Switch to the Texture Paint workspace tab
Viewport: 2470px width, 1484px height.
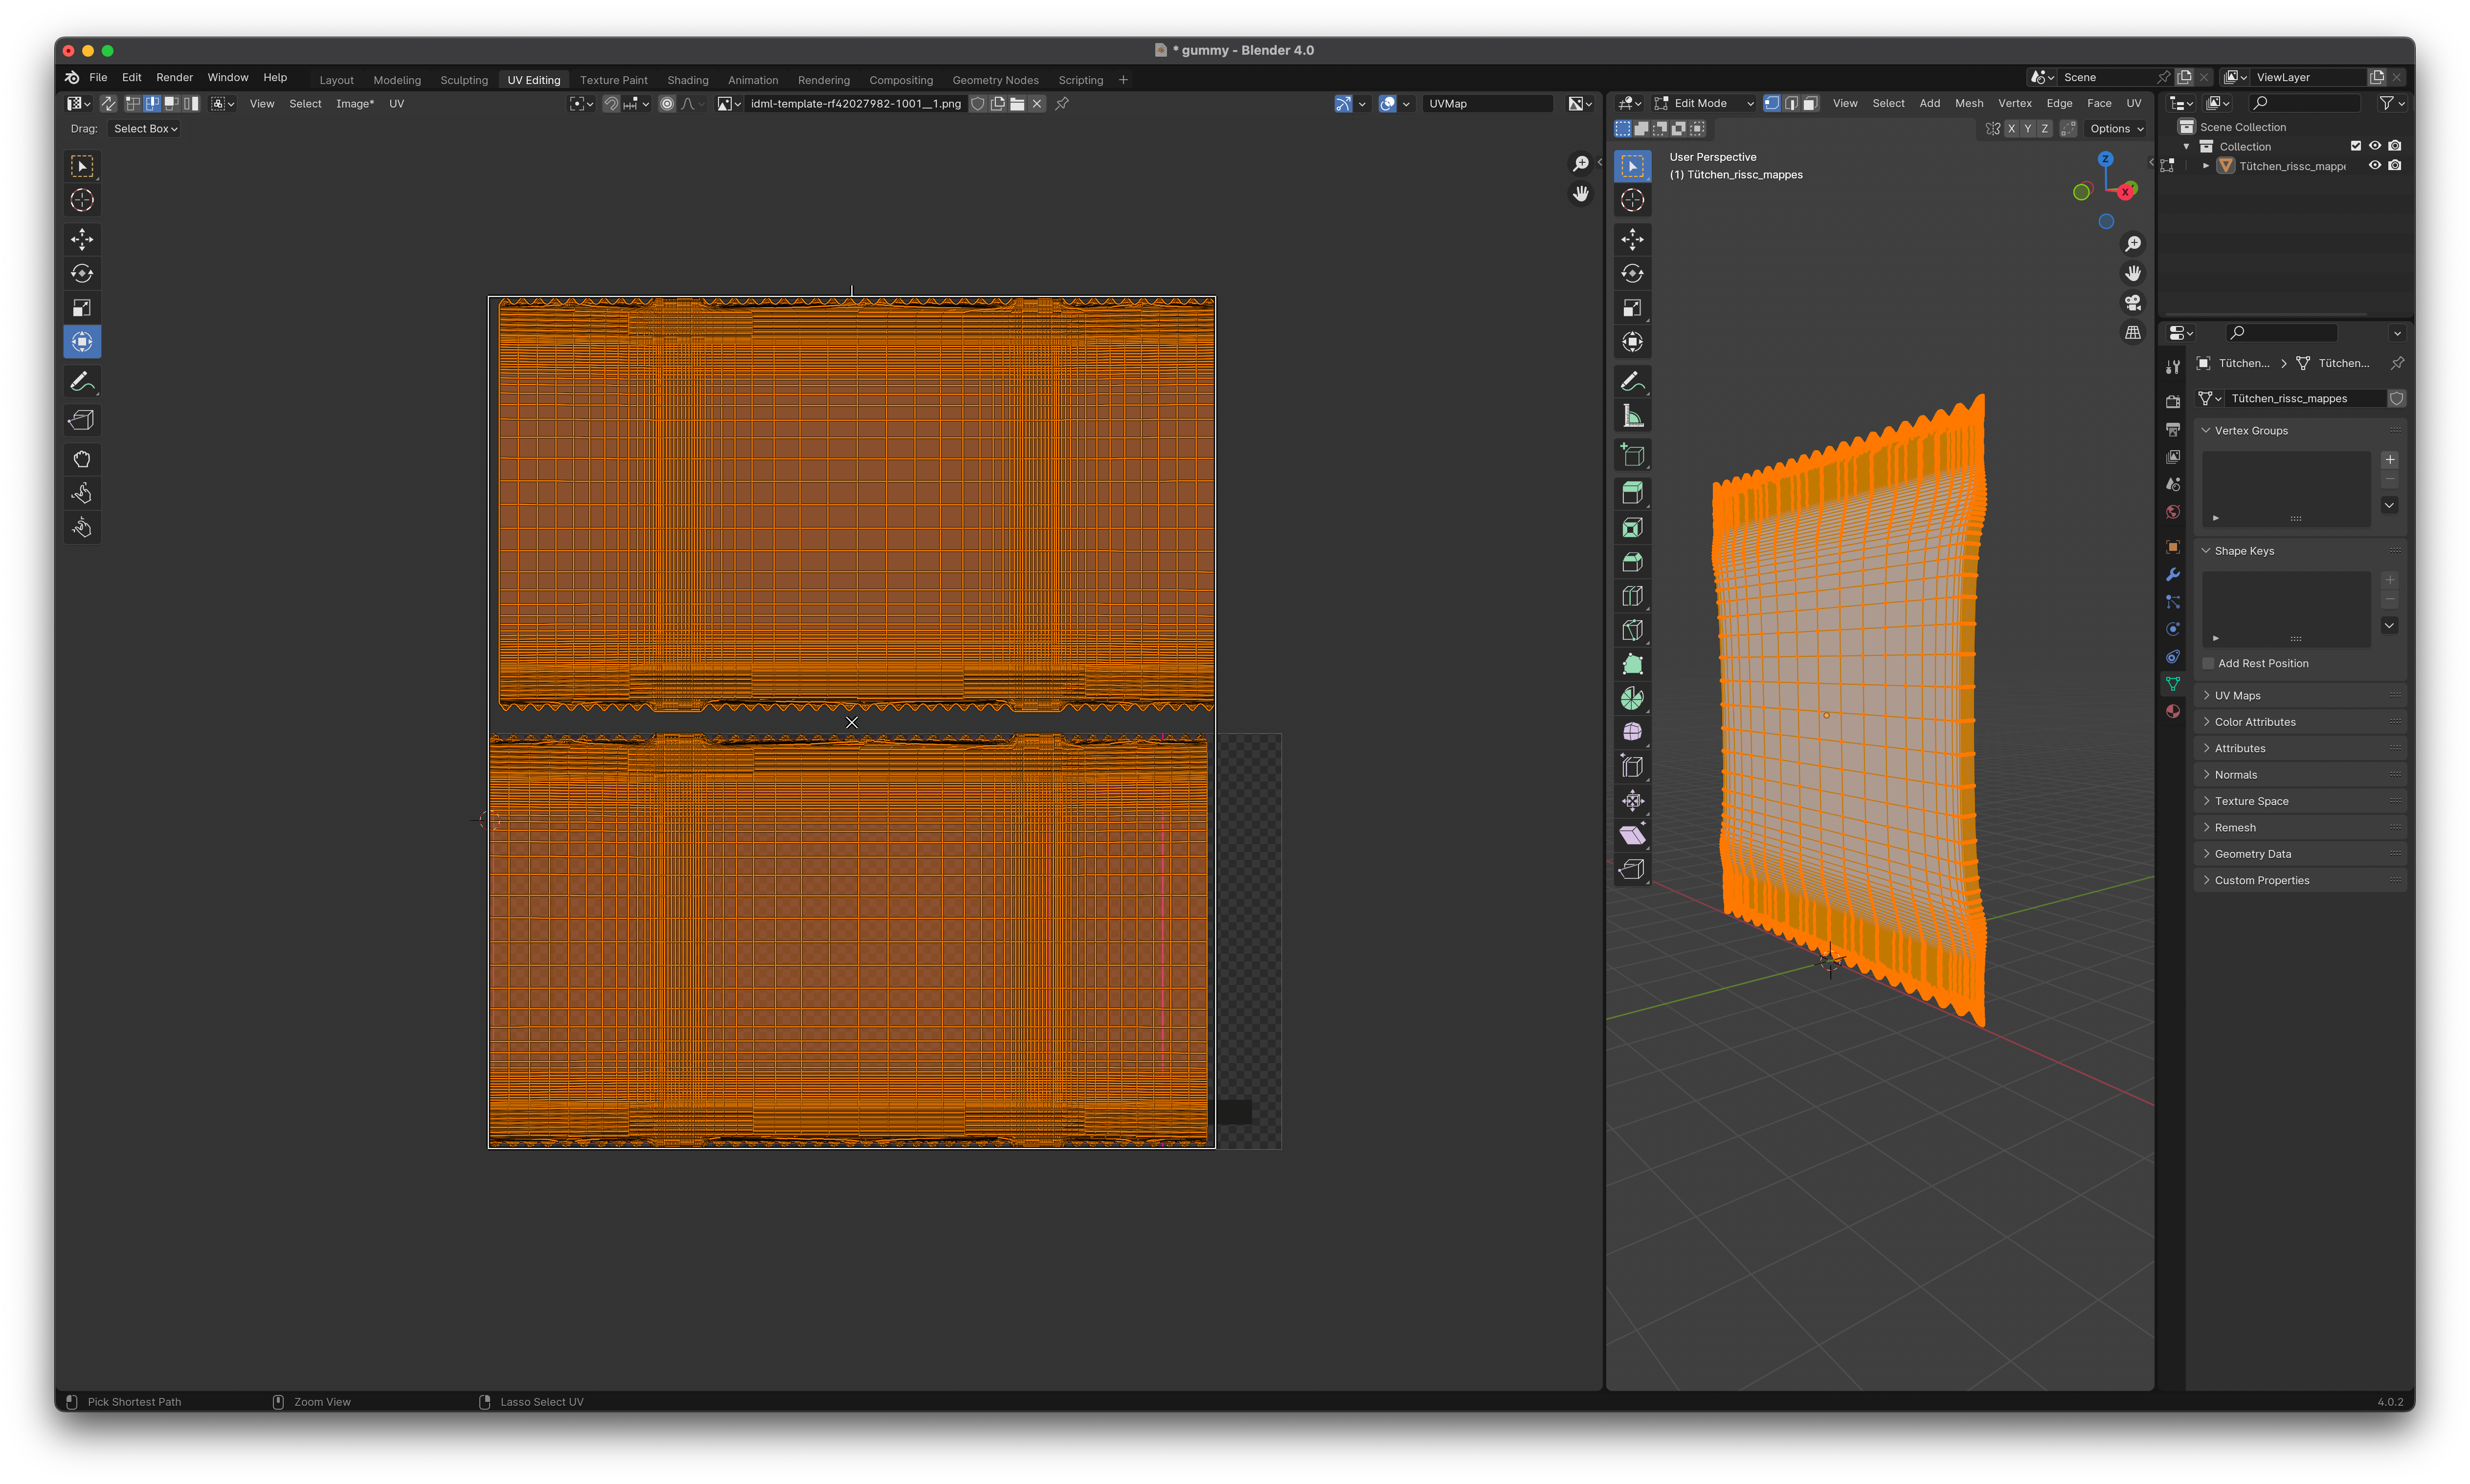click(613, 80)
